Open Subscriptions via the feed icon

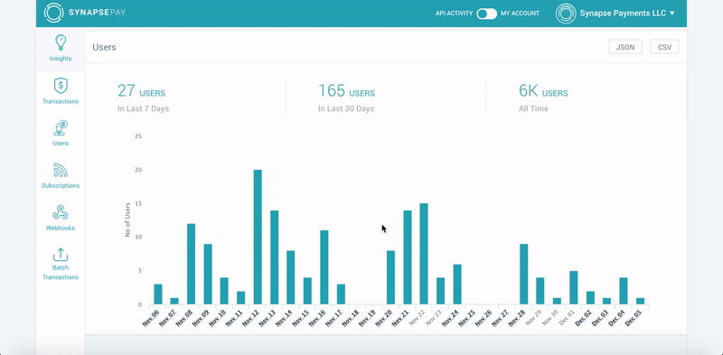[61, 170]
